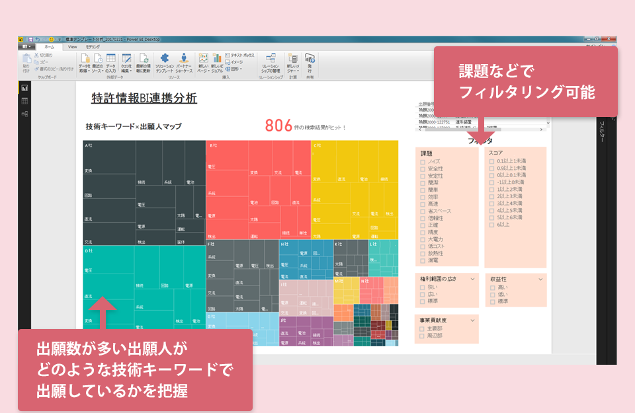Switch to the View ribbon tab
This screenshot has height=413, width=635.
coord(73,47)
